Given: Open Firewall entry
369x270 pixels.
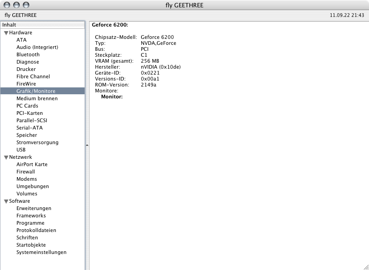Looking at the screenshot, I should [x=26, y=172].
